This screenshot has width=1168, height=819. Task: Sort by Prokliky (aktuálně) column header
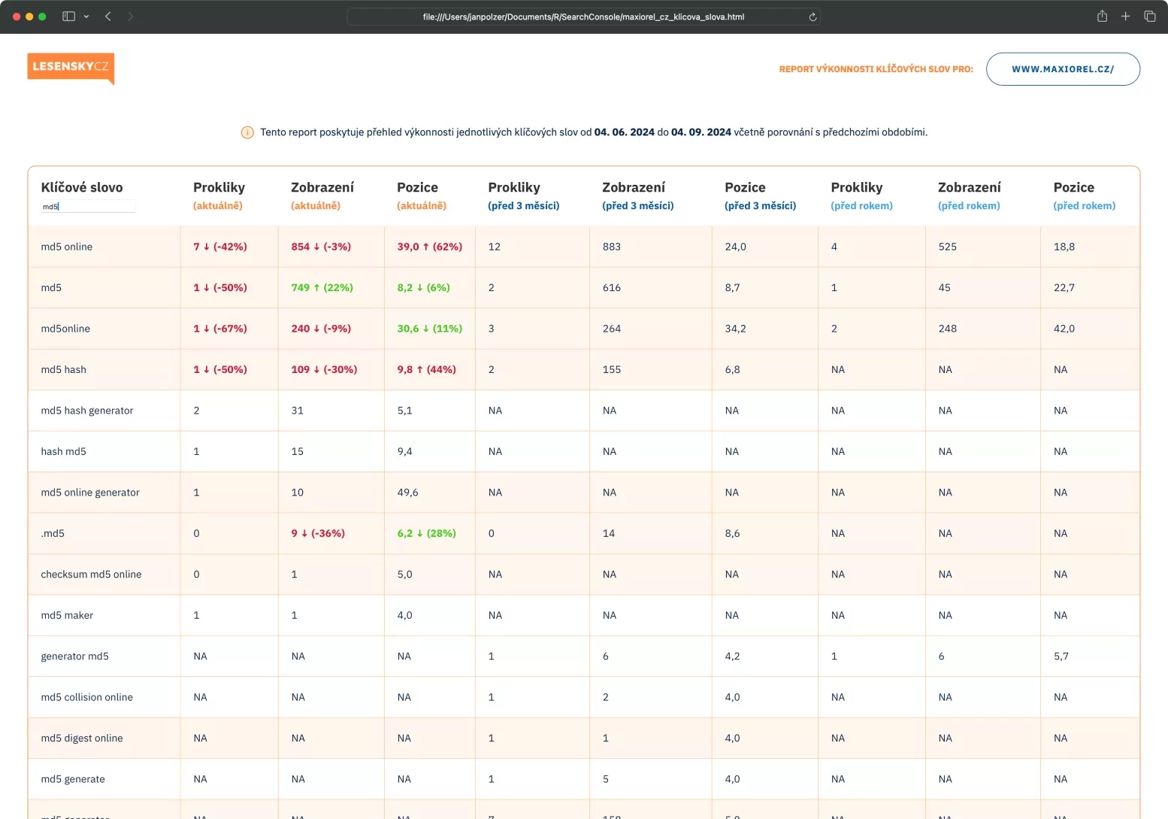(219, 196)
